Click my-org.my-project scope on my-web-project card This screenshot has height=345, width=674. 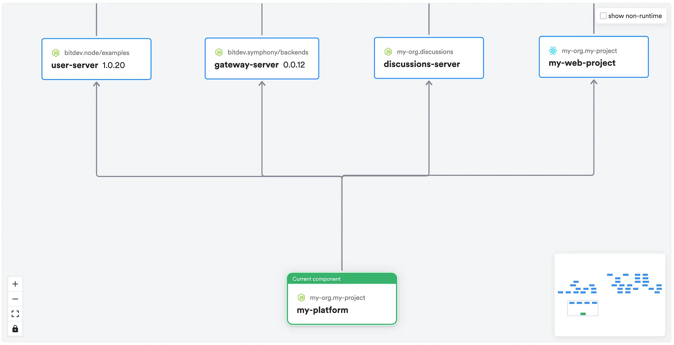(x=589, y=51)
